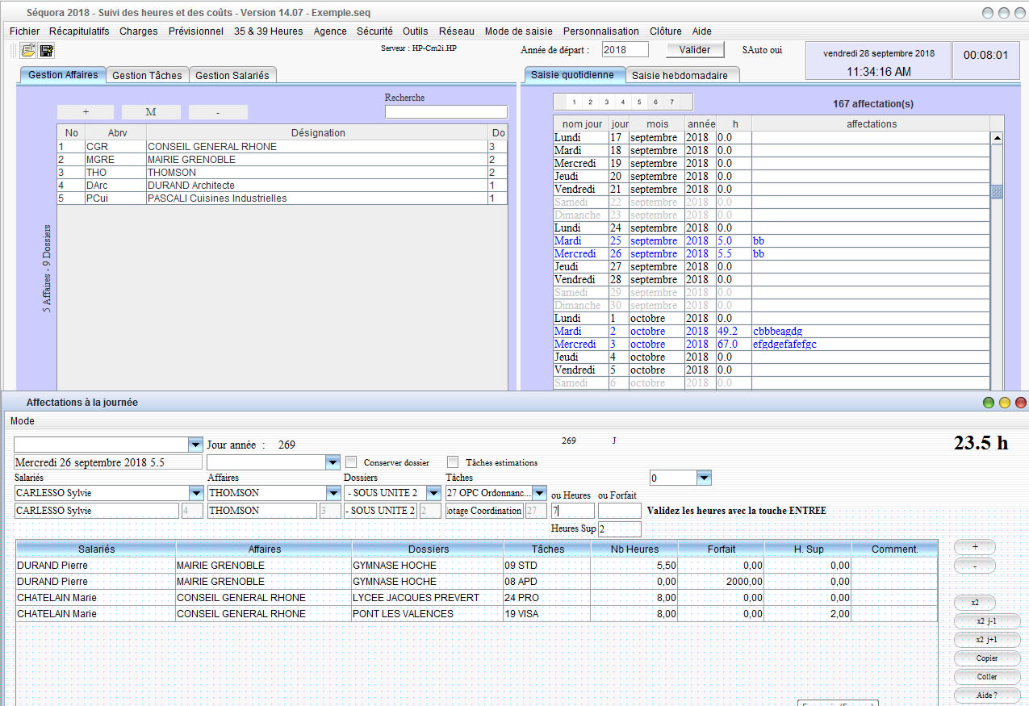Toggle the Tâches estimations checkbox
This screenshot has width=1029, height=706.
453,462
